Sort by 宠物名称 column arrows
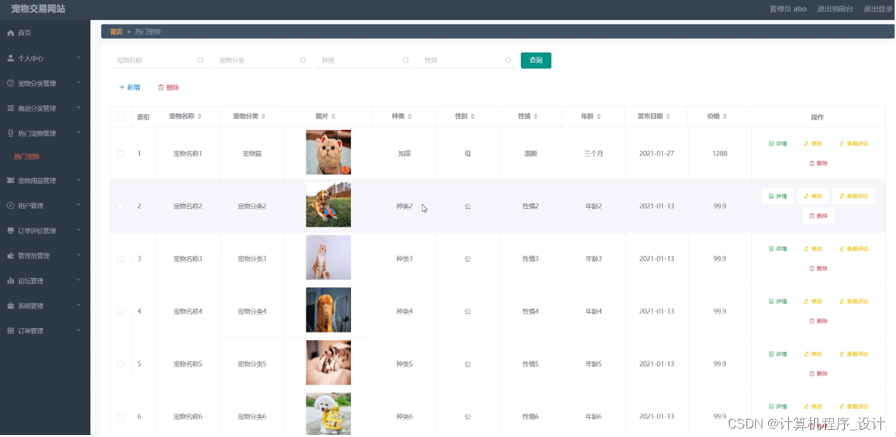Image resolution: width=896 pixels, height=437 pixels. (x=200, y=116)
